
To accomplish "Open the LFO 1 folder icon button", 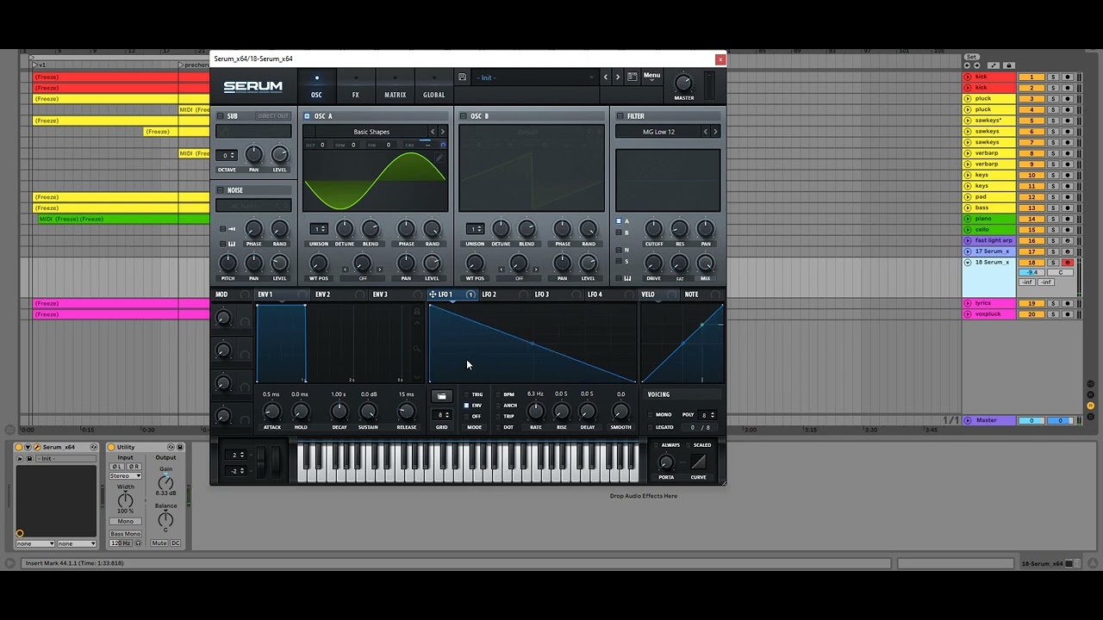I will coord(441,396).
